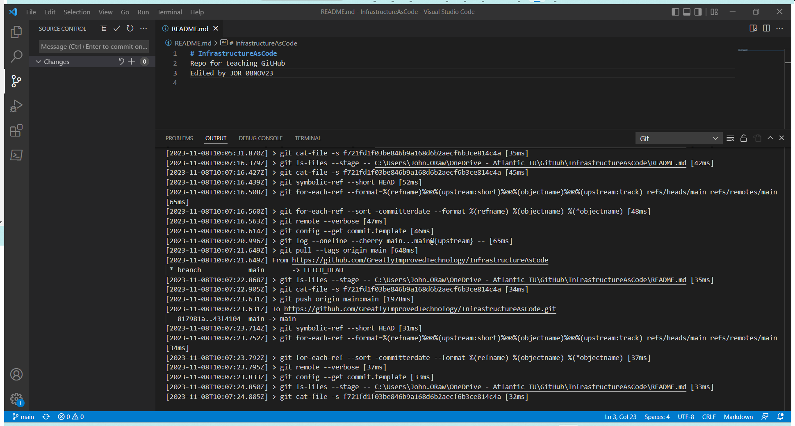Open the GitHub InfrastructureAsCode.git link
Image resolution: width=795 pixels, height=426 pixels.
pos(420,309)
